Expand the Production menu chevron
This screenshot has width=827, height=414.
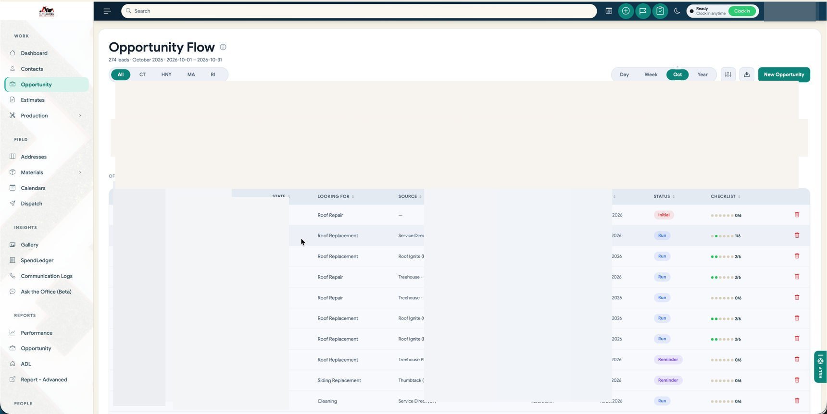[x=80, y=116]
